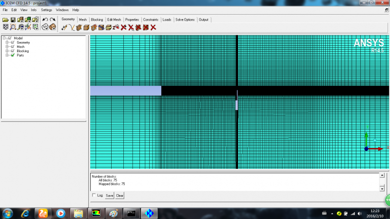Switch to solid shaded display mode
390x219 pixels.
[53, 27]
